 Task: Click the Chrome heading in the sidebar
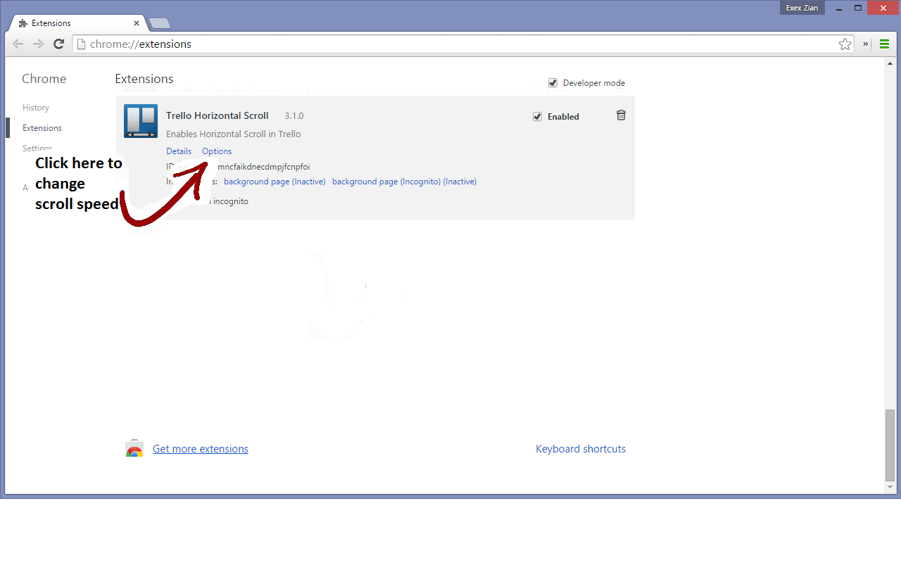pos(44,79)
